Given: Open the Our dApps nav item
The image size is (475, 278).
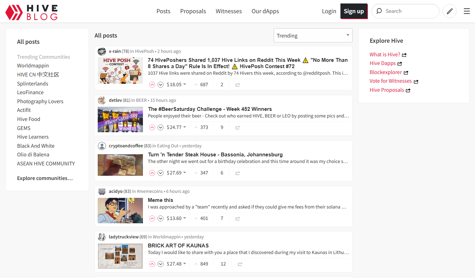Looking at the screenshot, I should coord(265,11).
